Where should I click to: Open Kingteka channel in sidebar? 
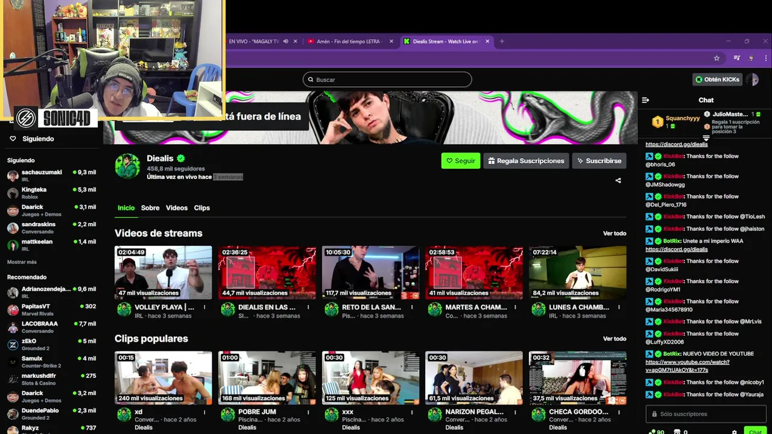51,193
